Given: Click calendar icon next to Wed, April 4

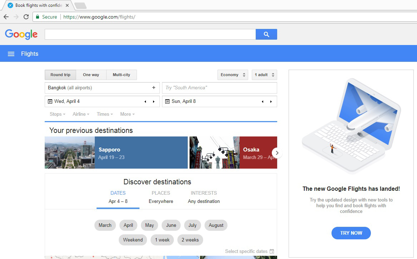Looking at the screenshot, I should coord(50,101).
